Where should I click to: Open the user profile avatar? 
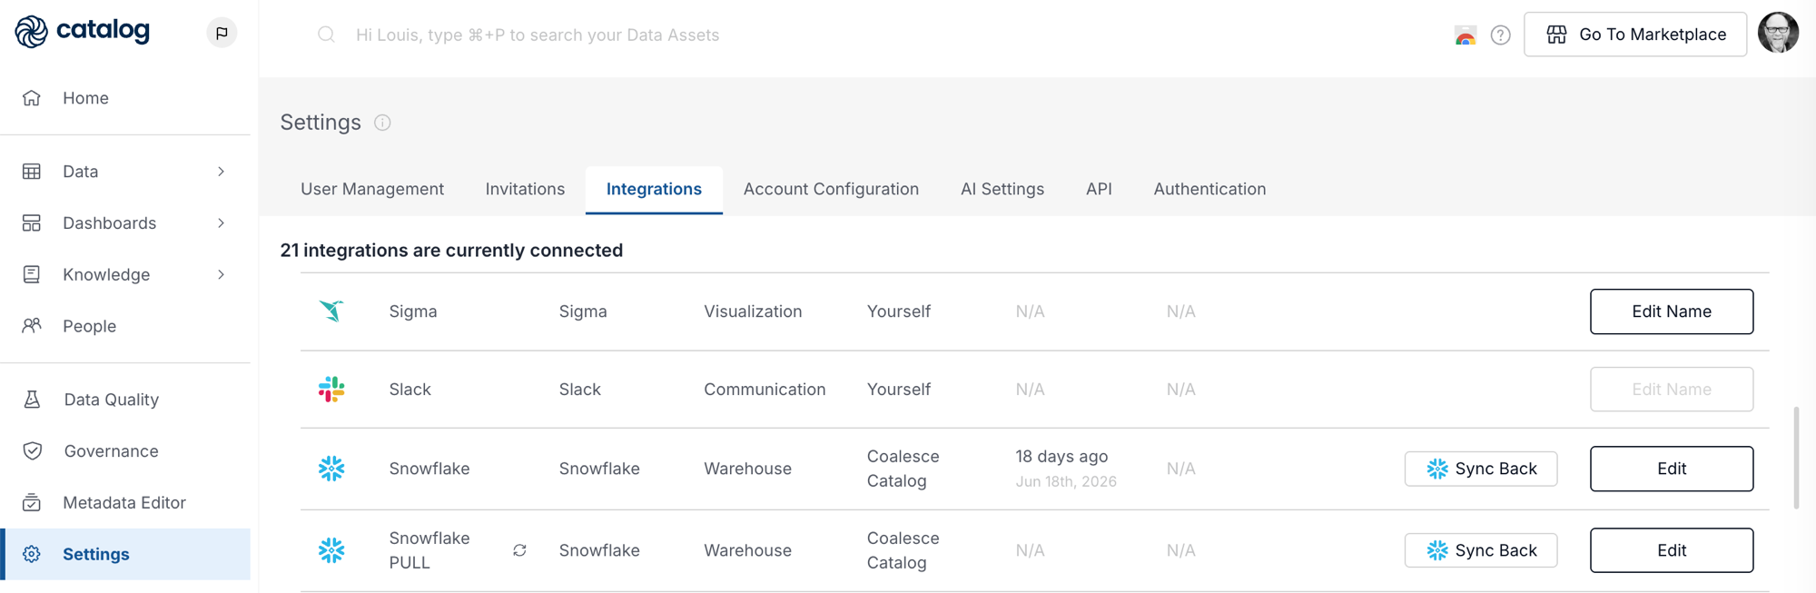[x=1778, y=34]
